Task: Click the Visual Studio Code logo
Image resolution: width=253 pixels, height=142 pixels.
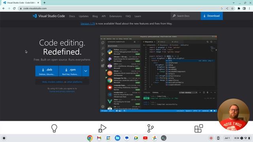Action: point(49,16)
